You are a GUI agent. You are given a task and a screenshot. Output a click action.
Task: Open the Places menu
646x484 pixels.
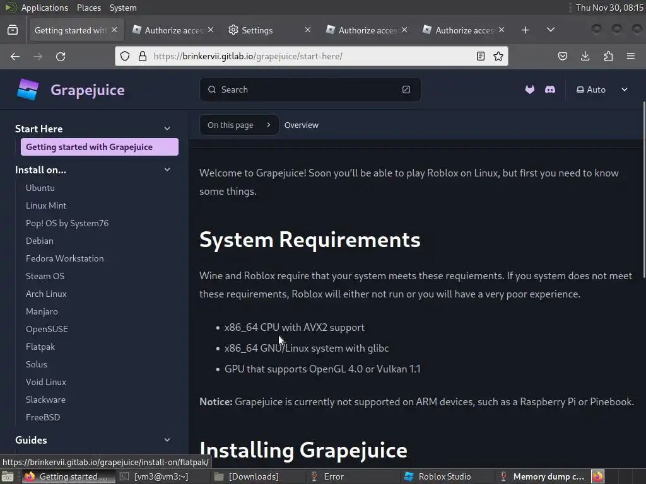point(88,8)
